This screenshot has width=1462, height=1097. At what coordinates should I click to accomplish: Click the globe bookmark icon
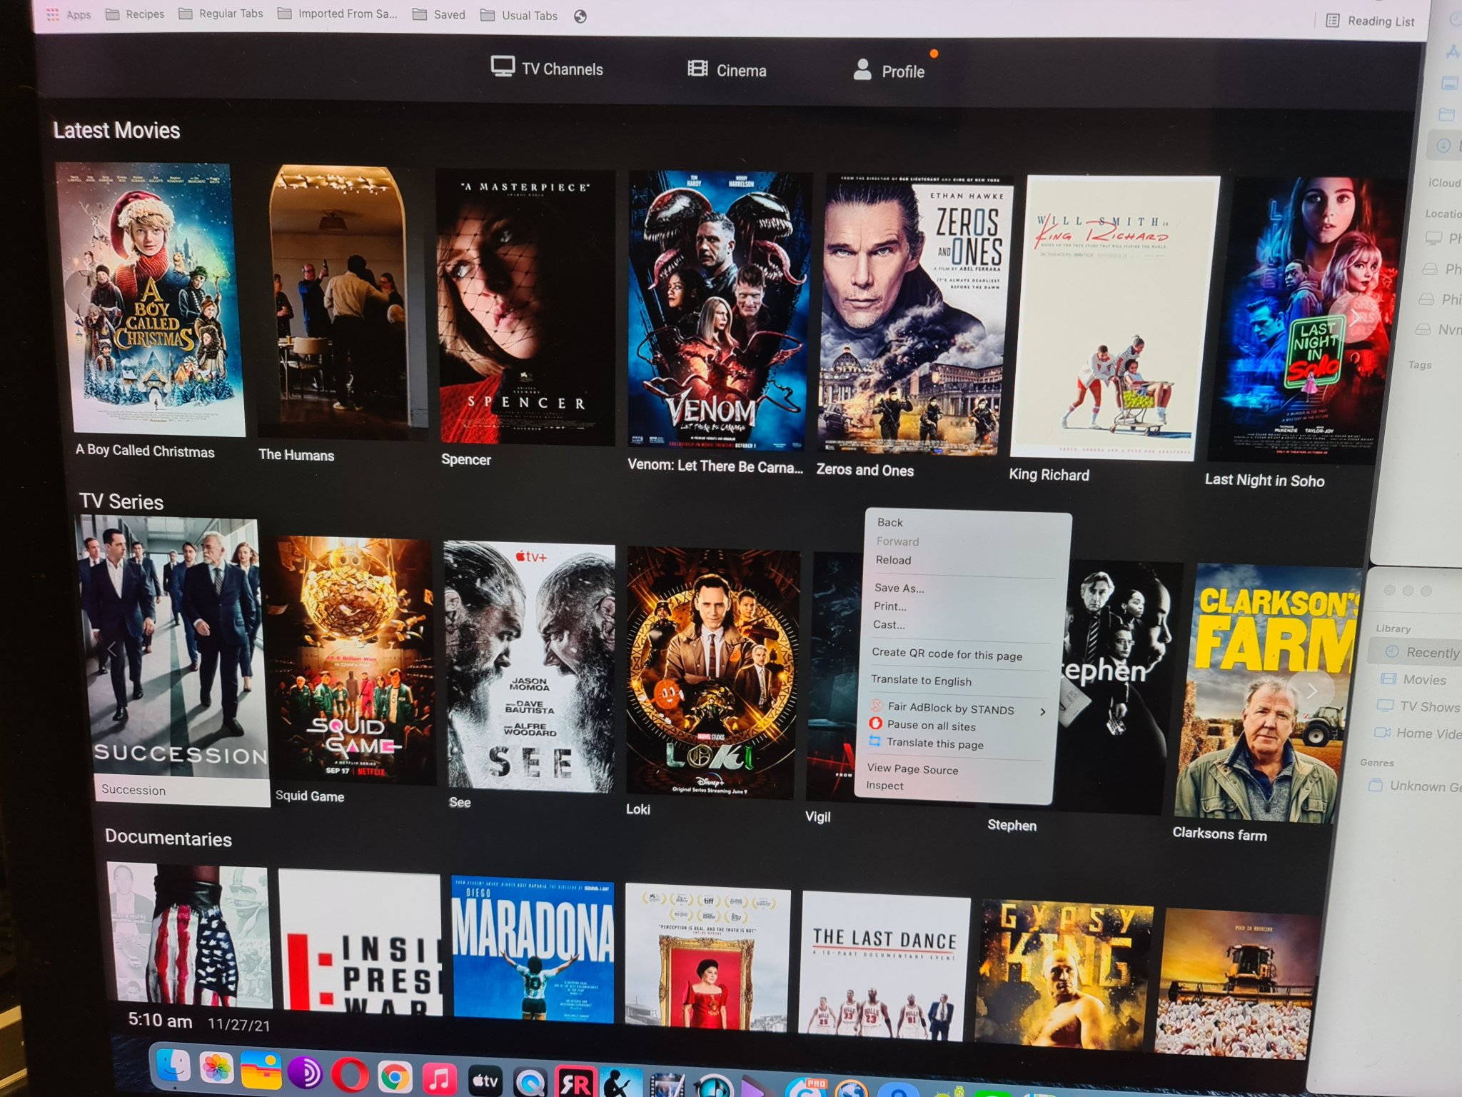tap(580, 16)
